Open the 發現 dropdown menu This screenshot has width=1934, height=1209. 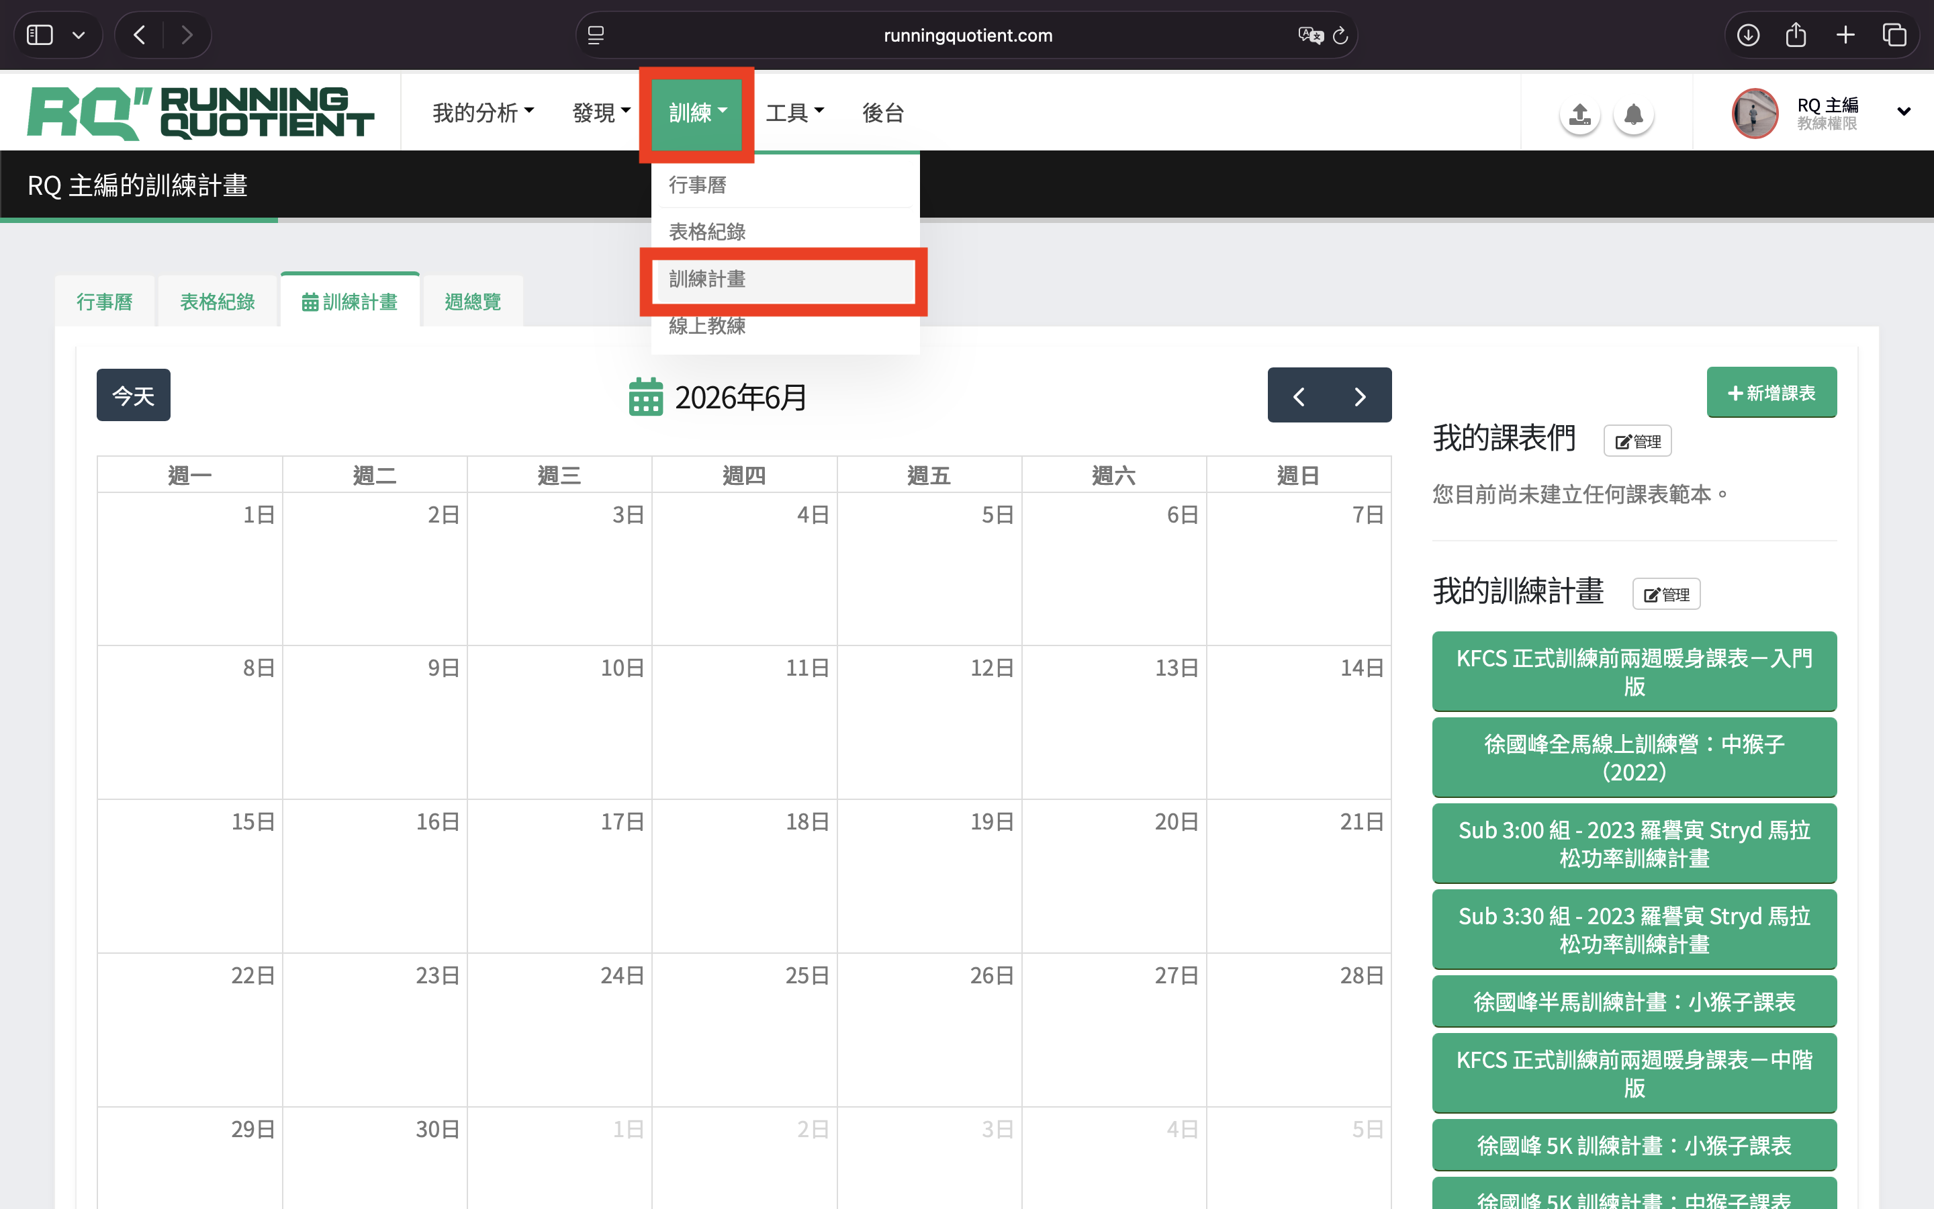[601, 113]
